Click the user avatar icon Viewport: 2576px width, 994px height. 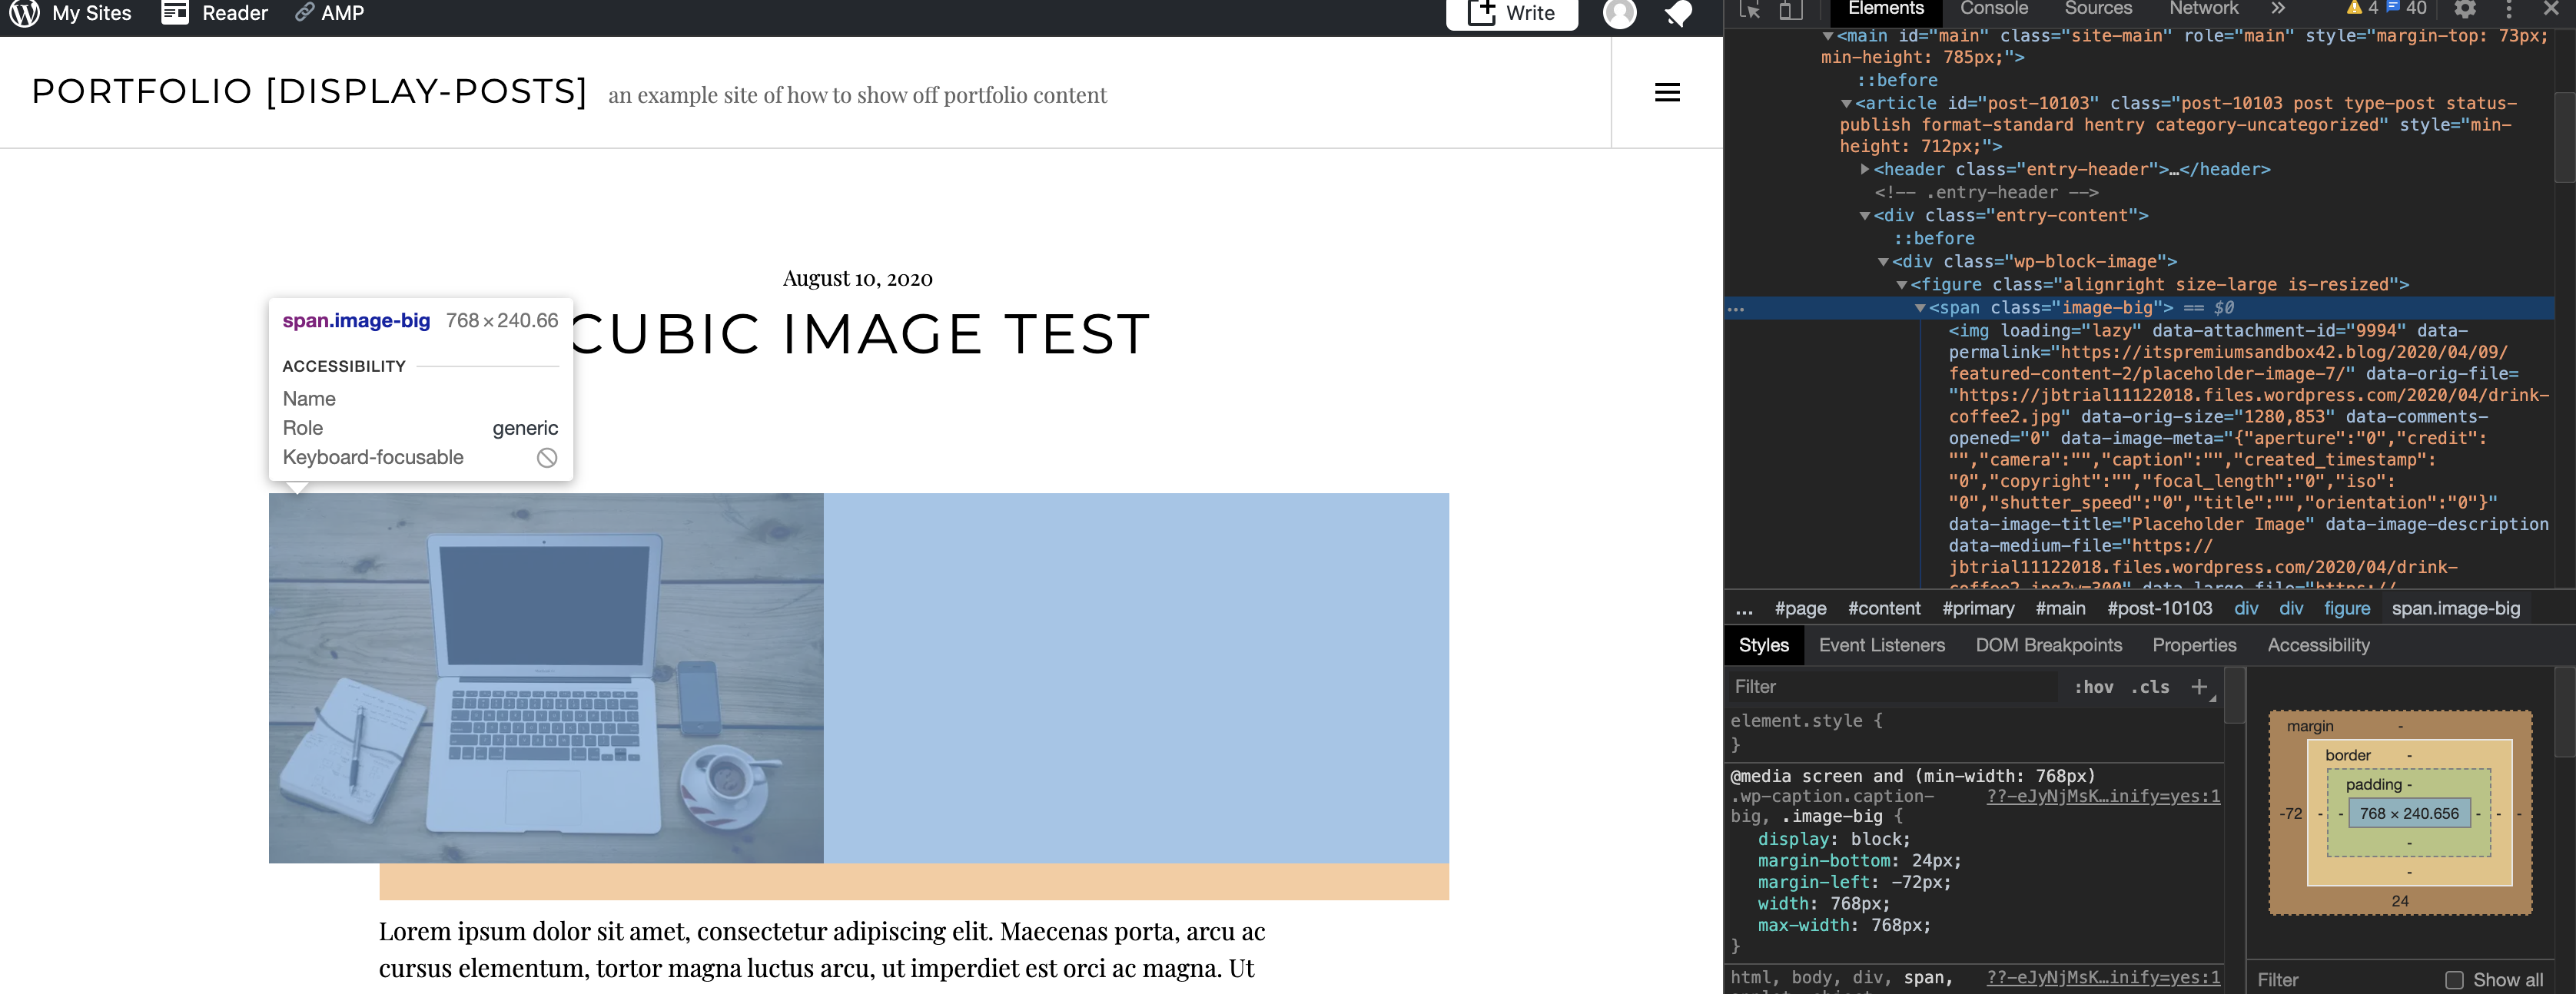click(x=1619, y=13)
